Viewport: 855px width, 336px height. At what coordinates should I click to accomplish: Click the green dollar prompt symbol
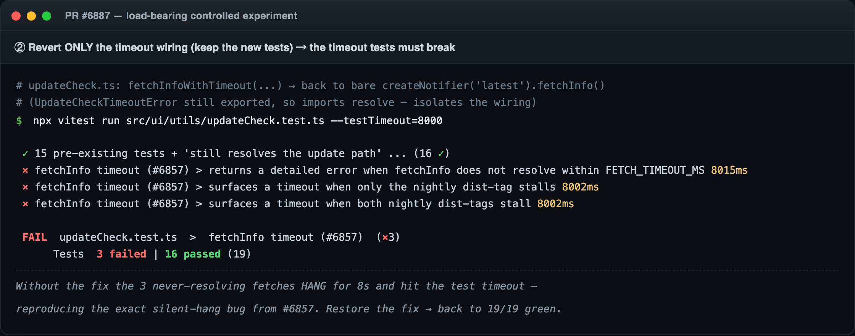click(19, 121)
